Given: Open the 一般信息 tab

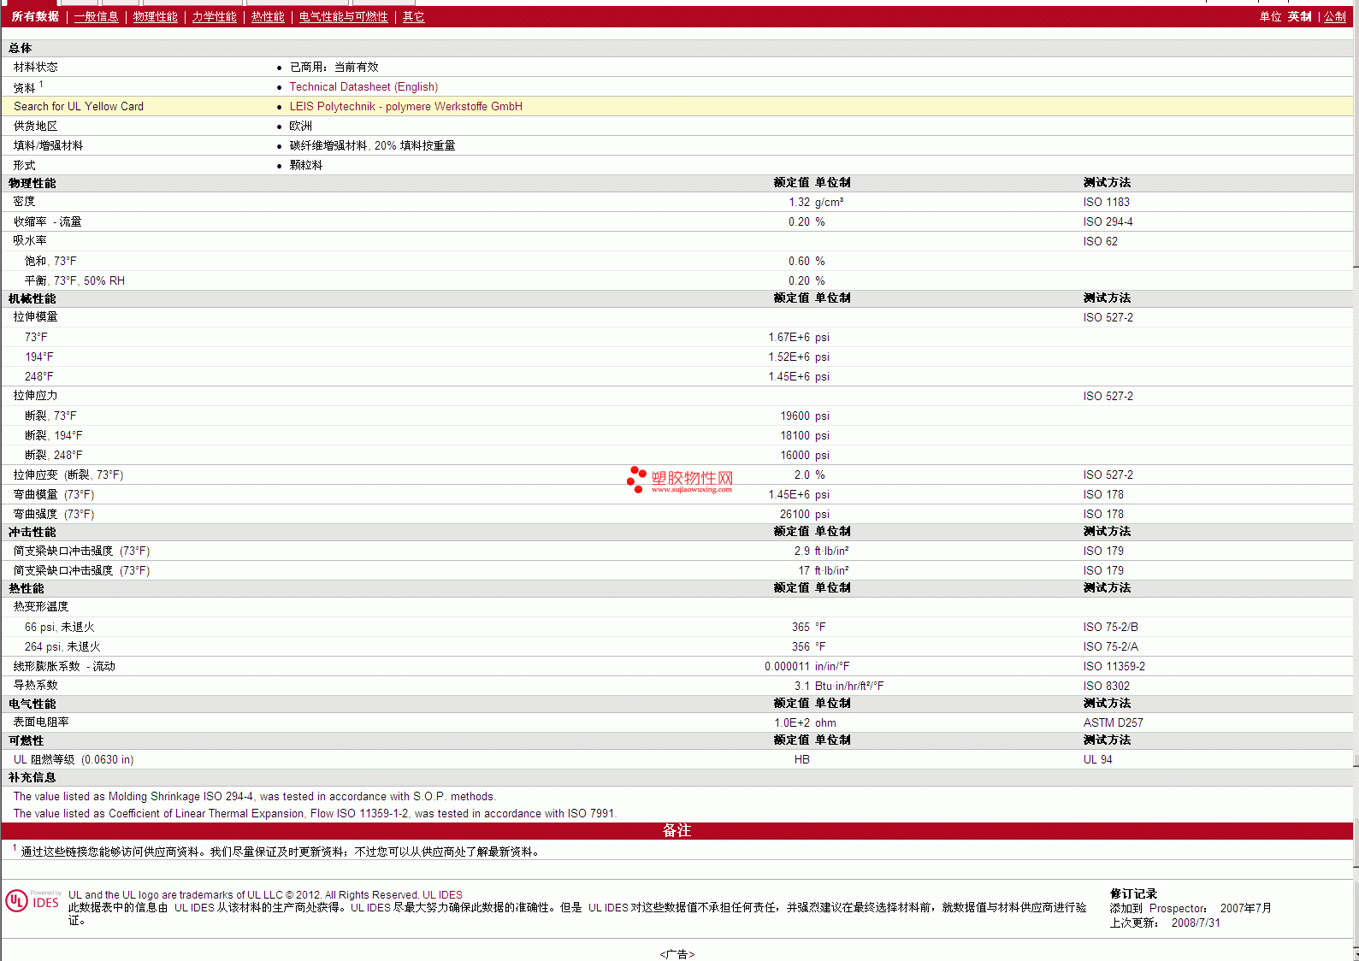Looking at the screenshot, I should tap(96, 17).
